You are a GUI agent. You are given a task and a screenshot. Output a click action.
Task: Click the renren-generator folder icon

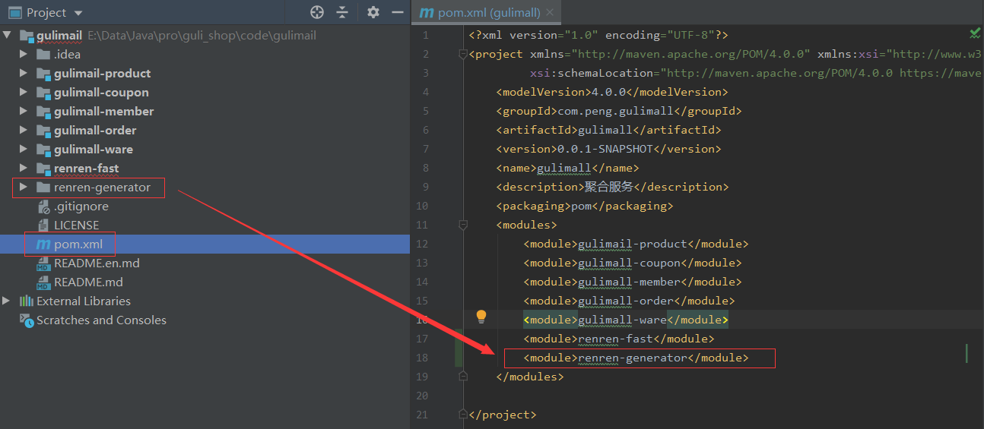tap(43, 188)
